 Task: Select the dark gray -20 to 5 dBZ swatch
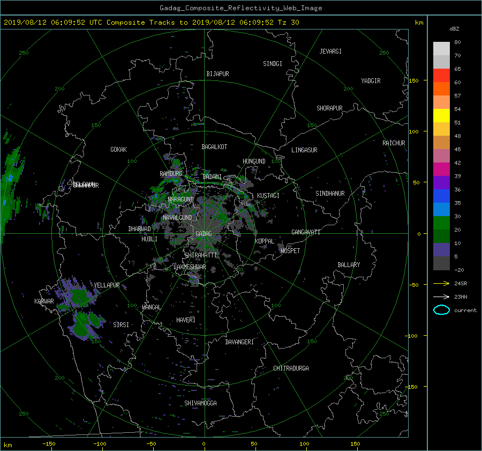(441, 263)
